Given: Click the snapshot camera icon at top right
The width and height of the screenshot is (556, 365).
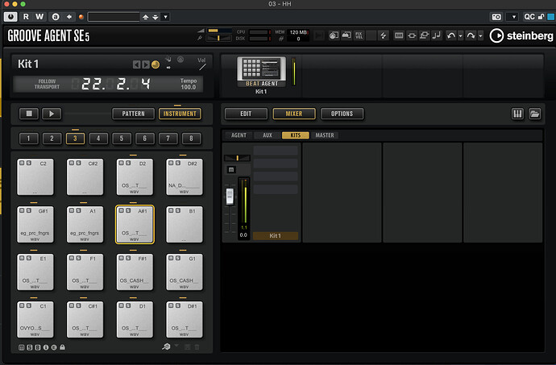Looking at the screenshot, I should tap(496, 17).
